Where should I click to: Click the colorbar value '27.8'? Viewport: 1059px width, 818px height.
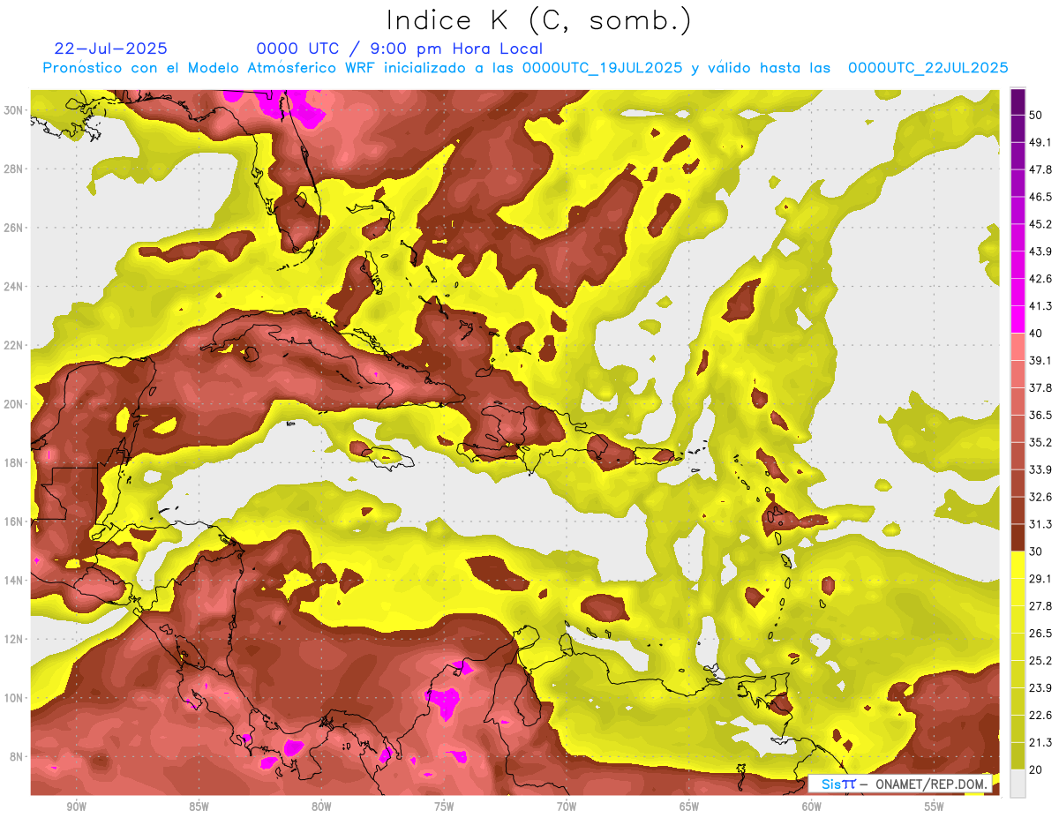click(x=1040, y=606)
